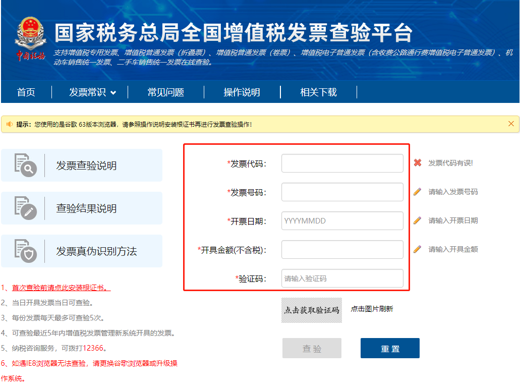Focus the 开票日期 YYYYMMDD field
This screenshot has width=520, height=390.
(342, 221)
